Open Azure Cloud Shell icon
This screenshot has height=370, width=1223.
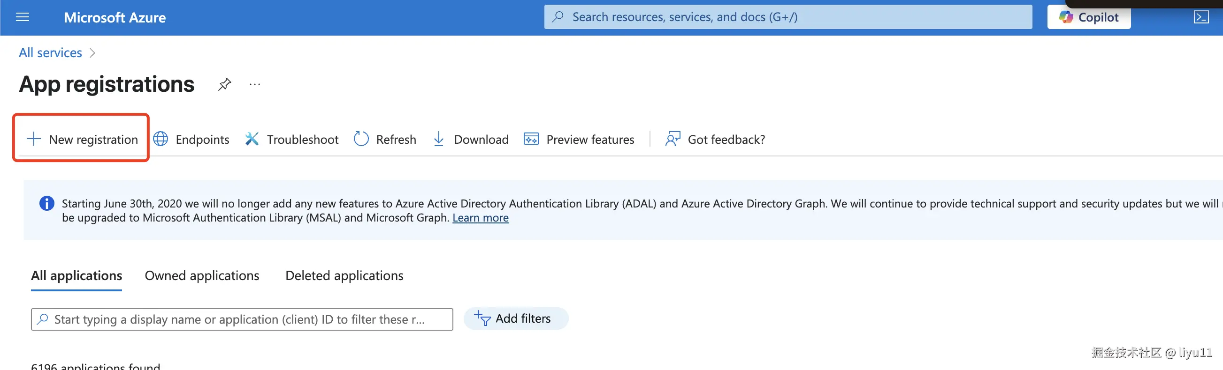coord(1200,17)
